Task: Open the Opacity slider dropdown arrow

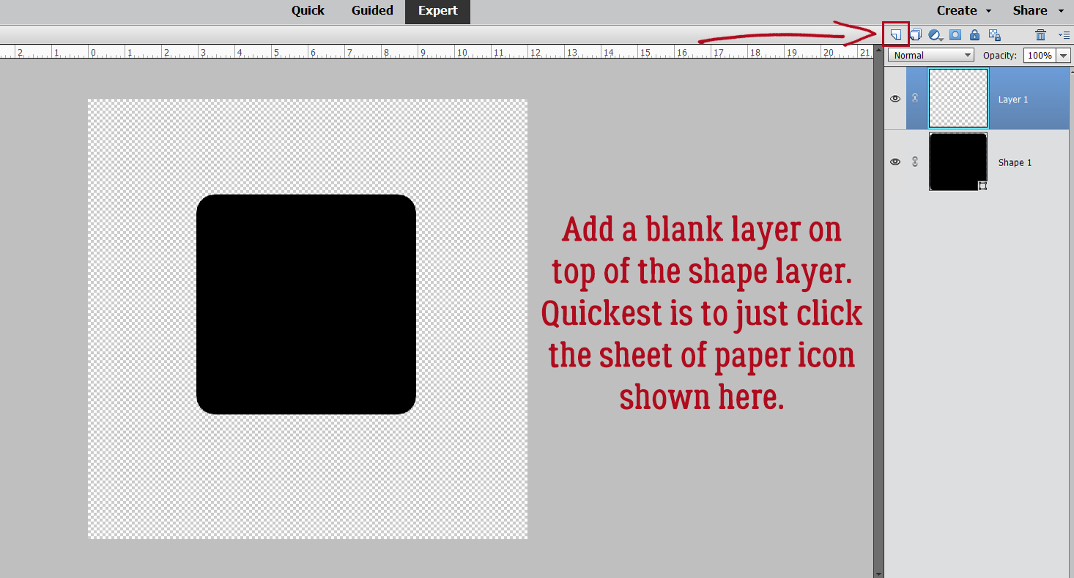Action: (x=1063, y=56)
